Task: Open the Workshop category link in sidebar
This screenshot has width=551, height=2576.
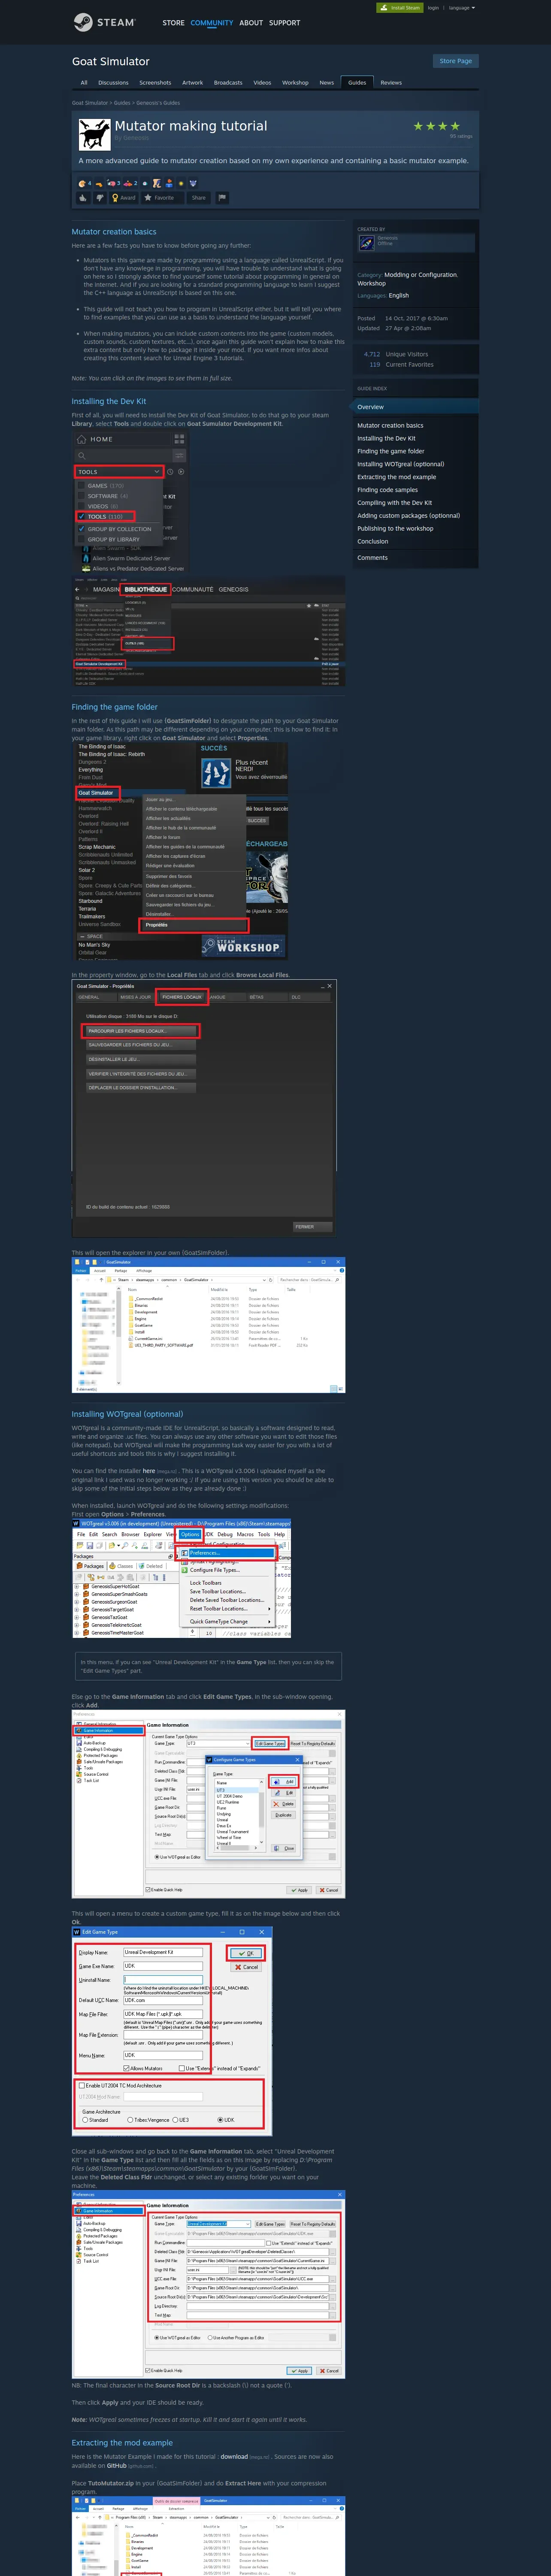Action: coord(371,284)
